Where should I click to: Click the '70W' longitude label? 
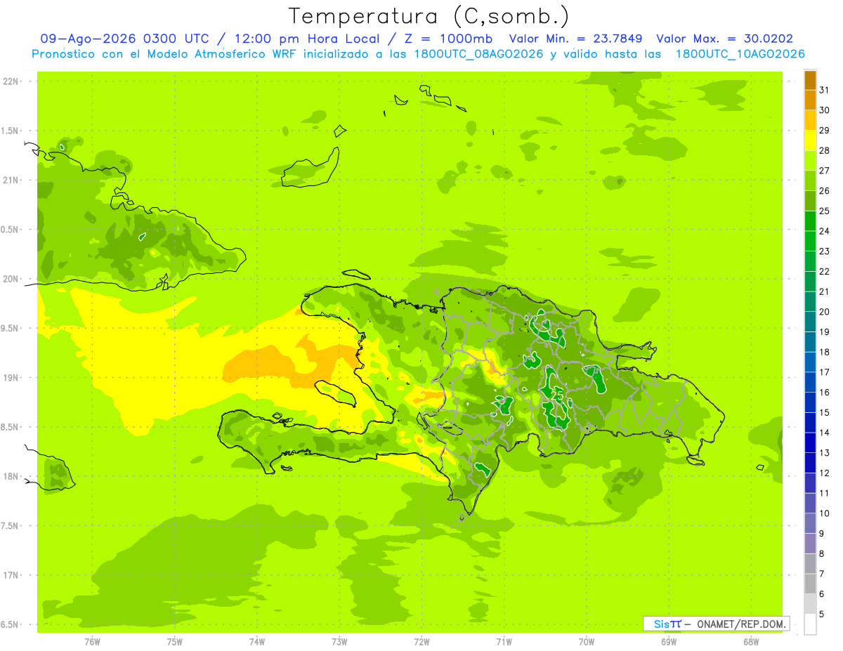click(587, 642)
